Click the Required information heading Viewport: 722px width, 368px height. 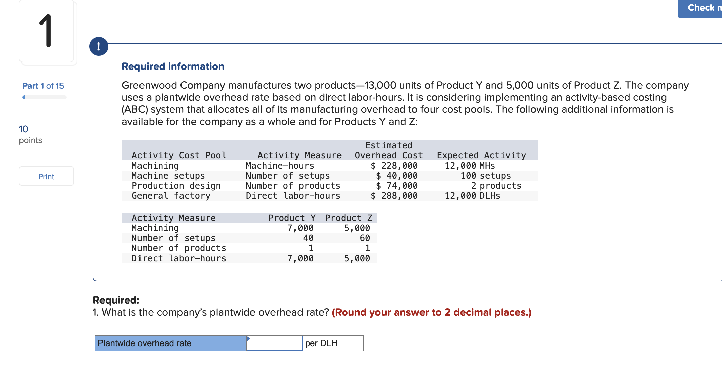pyautogui.click(x=173, y=66)
